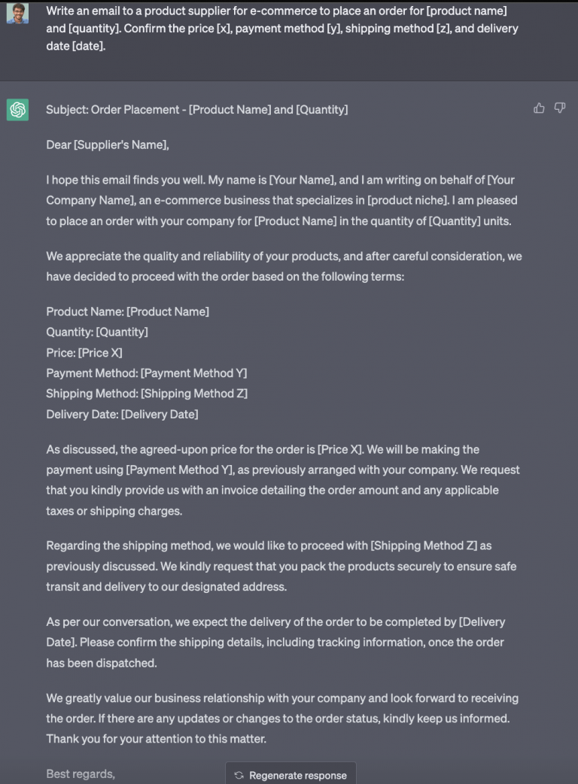Click the refresh icon inside Regenerate response
This screenshot has width=578, height=784.
(x=239, y=773)
